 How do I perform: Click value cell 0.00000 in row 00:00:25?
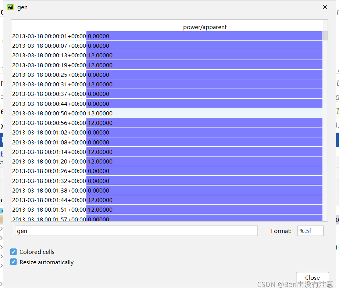(204, 75)
